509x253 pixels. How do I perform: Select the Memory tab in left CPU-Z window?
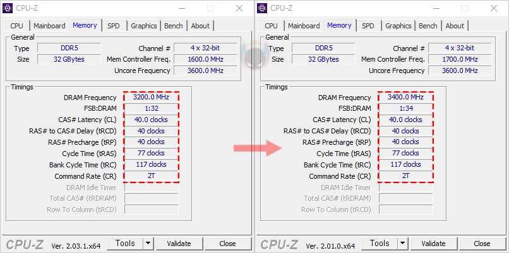click(x=85, y=25)
